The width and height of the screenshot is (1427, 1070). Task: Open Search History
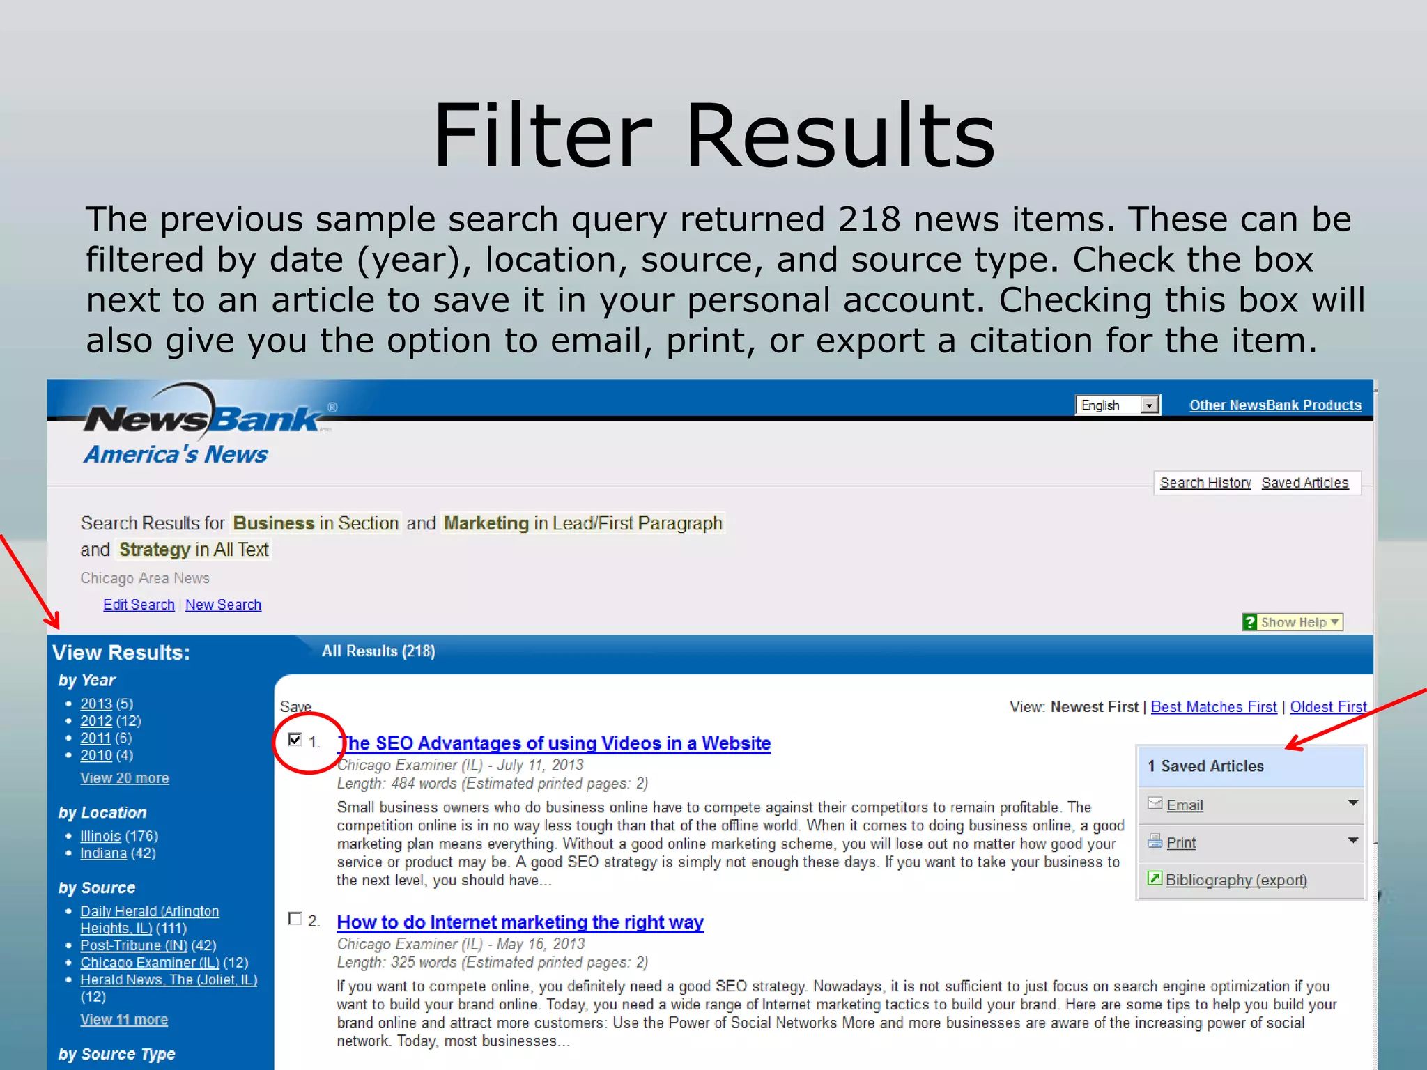coord(1205,483)
